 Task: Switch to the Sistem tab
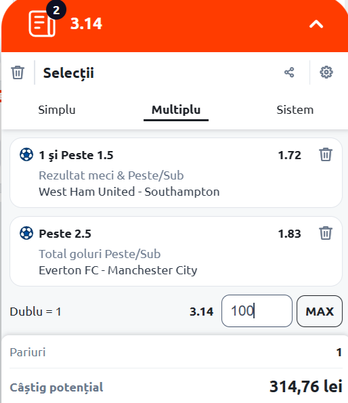coord(295,110)
